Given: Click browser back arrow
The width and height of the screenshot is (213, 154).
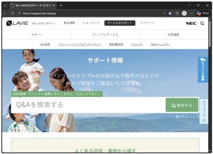Looking at the screenshot, I should 6,13.
